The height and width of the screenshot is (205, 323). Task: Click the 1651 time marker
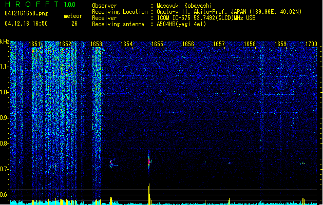[34, 44]
